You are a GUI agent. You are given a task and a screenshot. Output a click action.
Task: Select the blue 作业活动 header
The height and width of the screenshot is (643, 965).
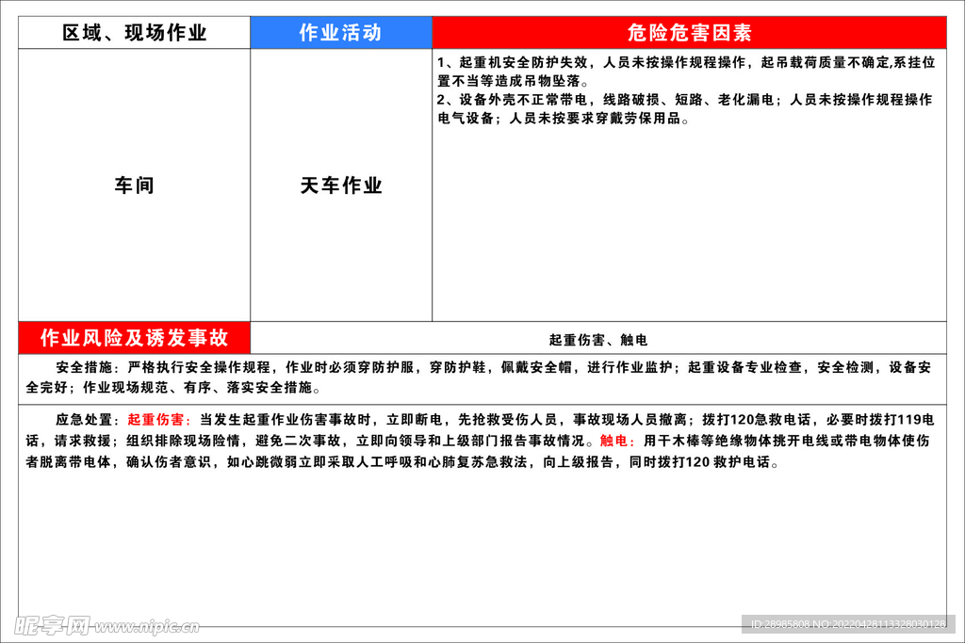(339, 30)
